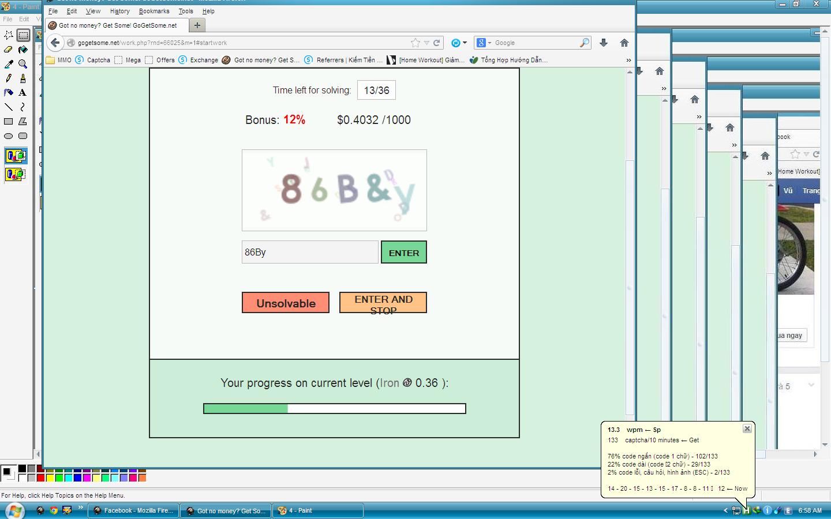The width and height of the screenshot is (831, 519).
Task: Select the transparent background draw option
Action: [16, 174]
